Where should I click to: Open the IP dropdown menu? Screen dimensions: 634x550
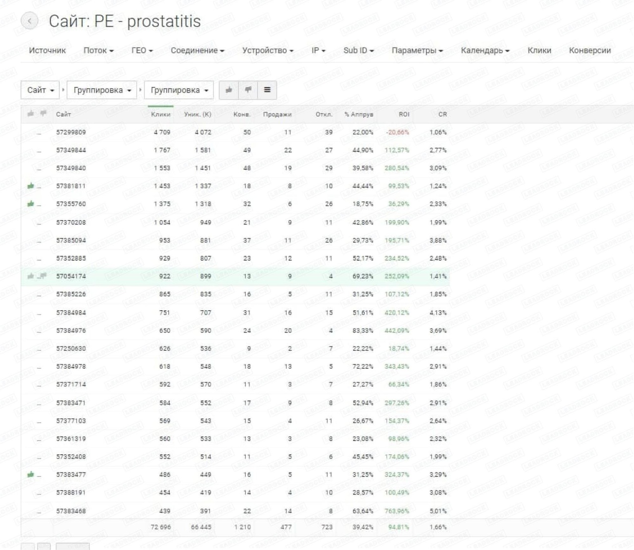click(x=318, y=51)
